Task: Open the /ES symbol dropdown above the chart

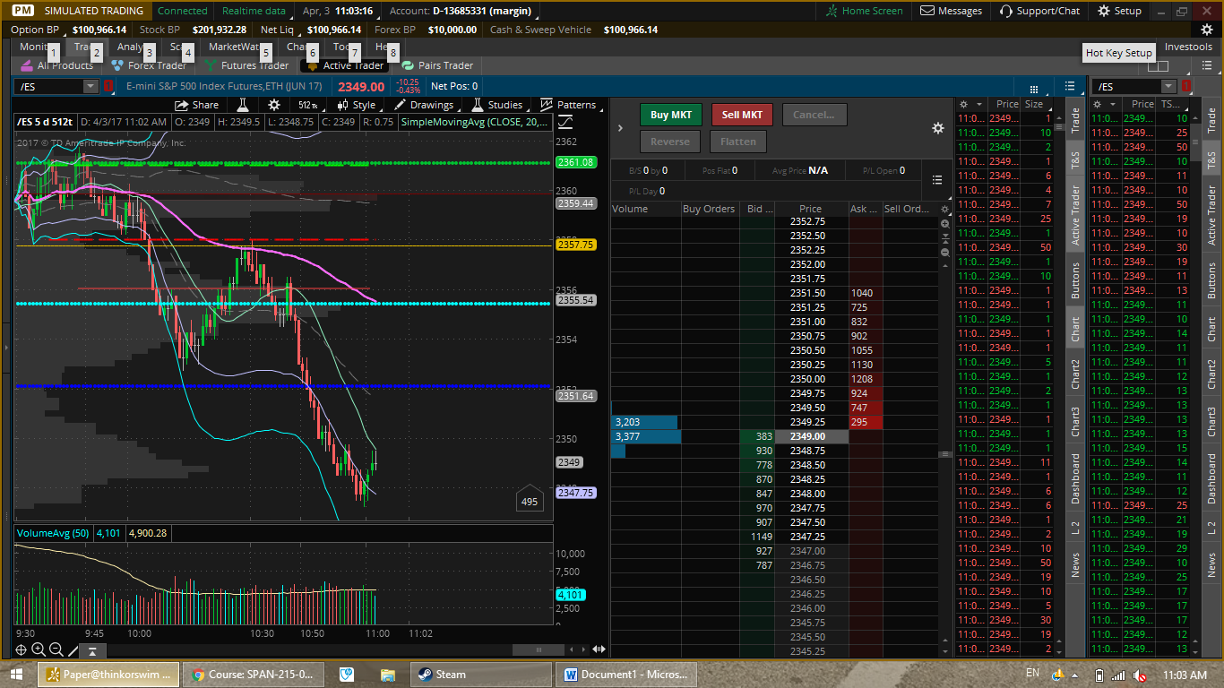Action: 91,86
